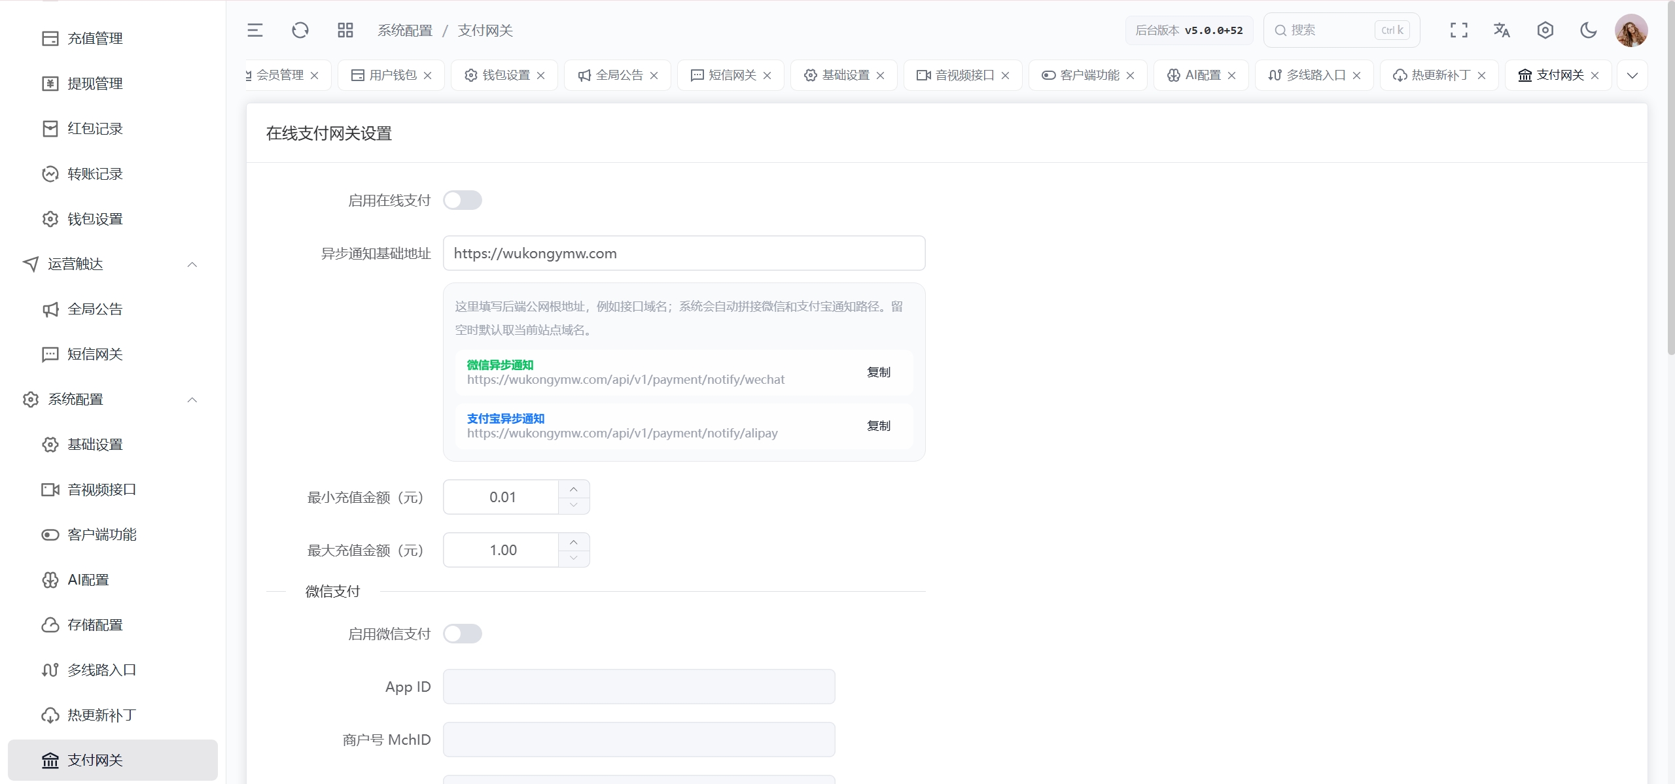The image size is (1675, 784).
Task: Close the 会员管理 tab
Action: pos(315,75)
